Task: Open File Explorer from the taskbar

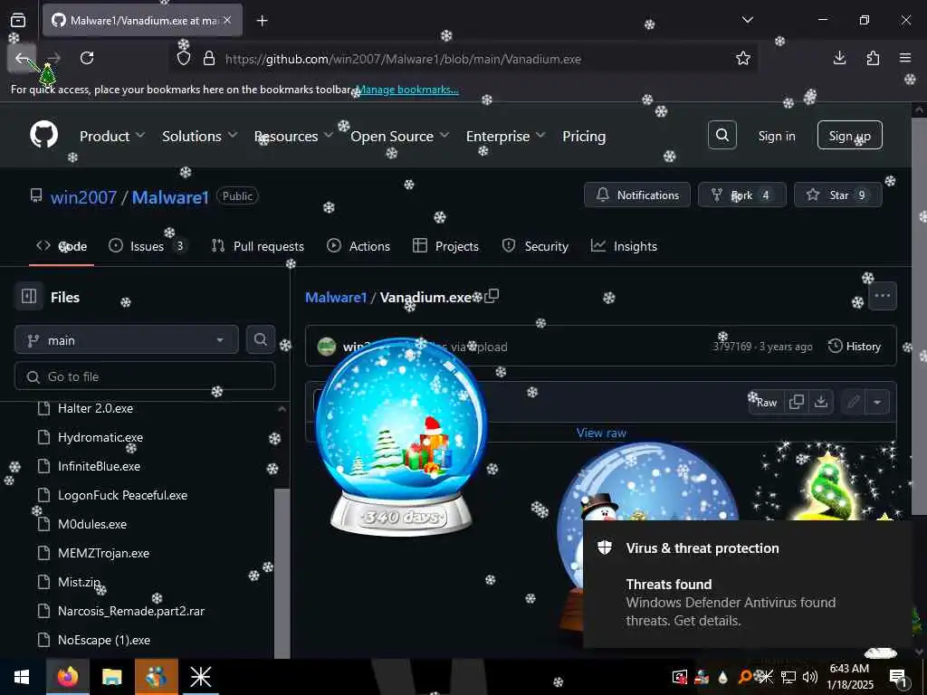Action: click(x=111, y=677)
